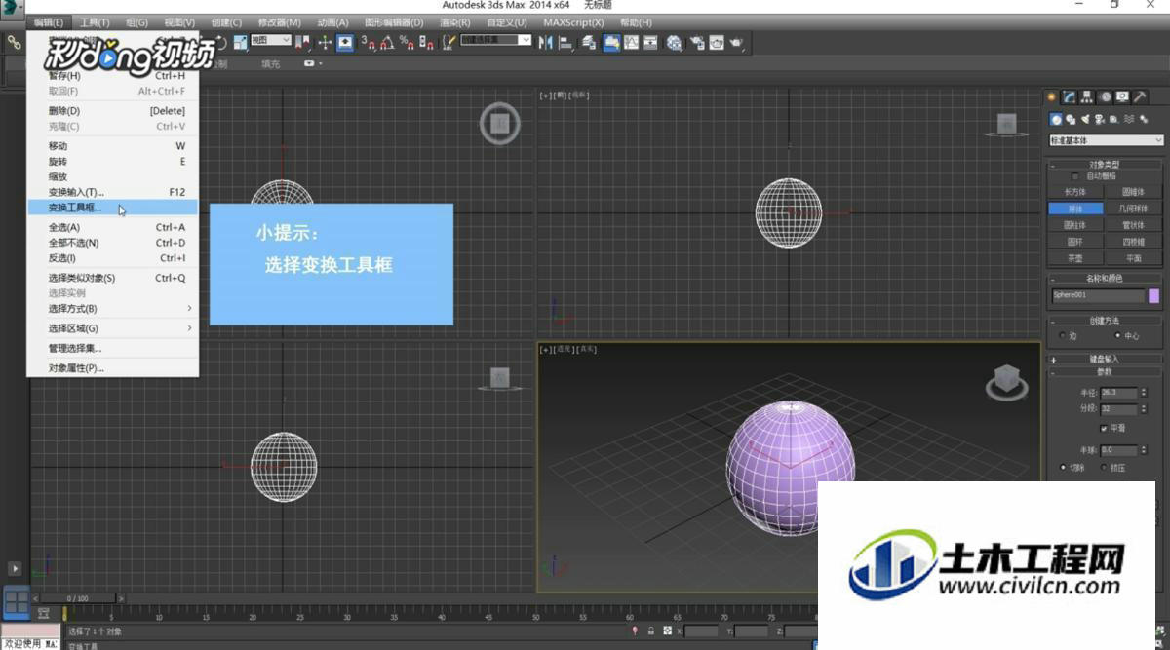Choose 变换输入(T) from the Edit menu
Viewport: 1170px width, 650px height.
tap(113, 192)
